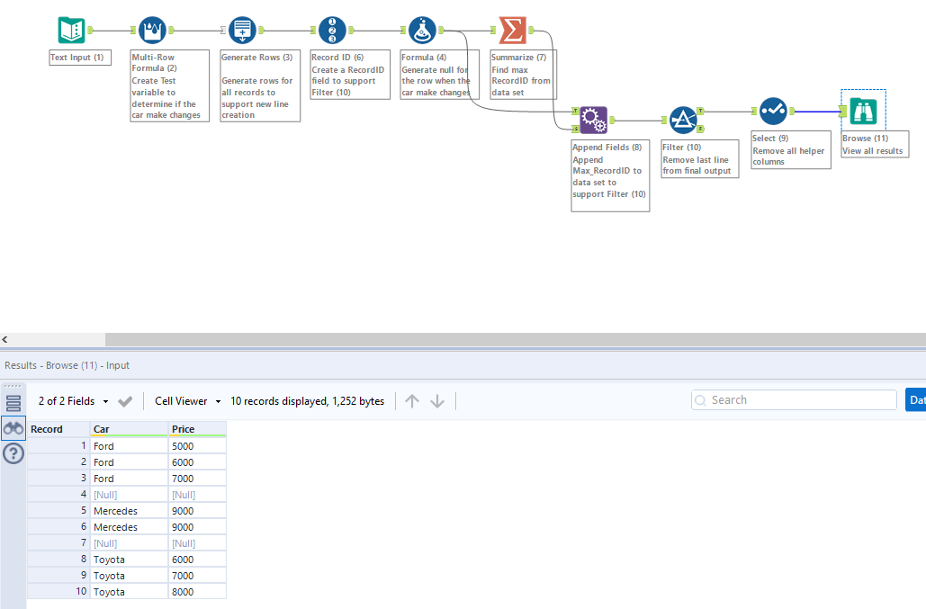Viewport: 926px width, 609px height.
Task: Select the Multi-Row Formula tool
Action: click(x=151, y=29)
